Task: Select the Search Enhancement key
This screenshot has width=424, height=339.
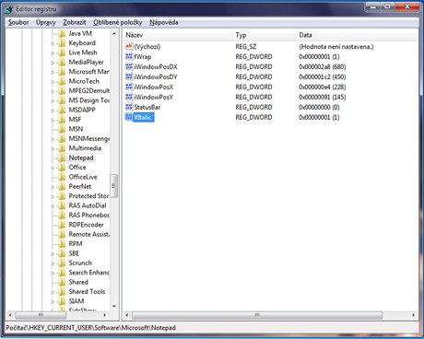Action: 88,273
